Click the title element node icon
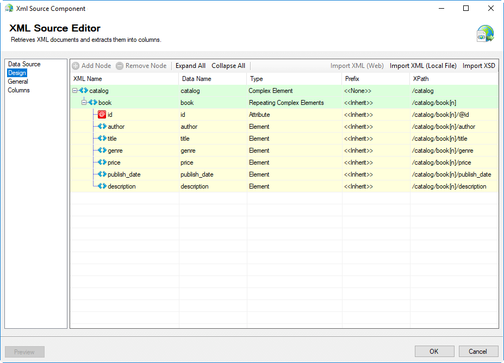The image size is (504, 363). tap(102, 138)
